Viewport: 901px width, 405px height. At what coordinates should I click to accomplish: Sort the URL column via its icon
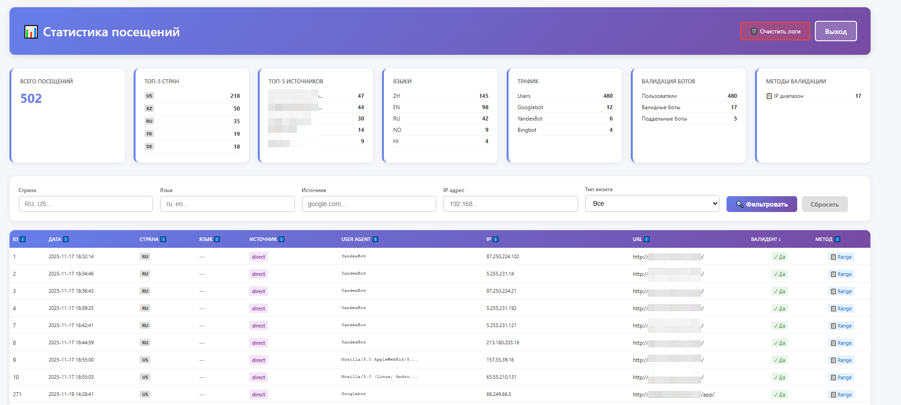click(647, 239)
